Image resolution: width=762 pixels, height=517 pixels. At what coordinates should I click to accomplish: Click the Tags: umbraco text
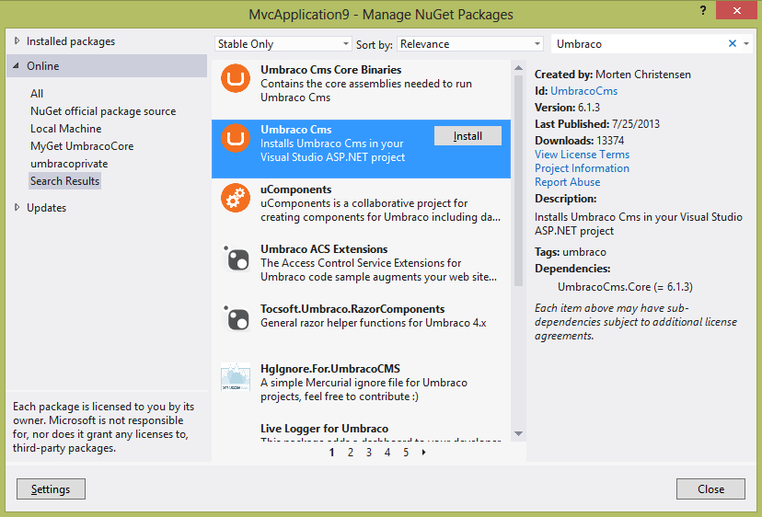pos(571,252)
